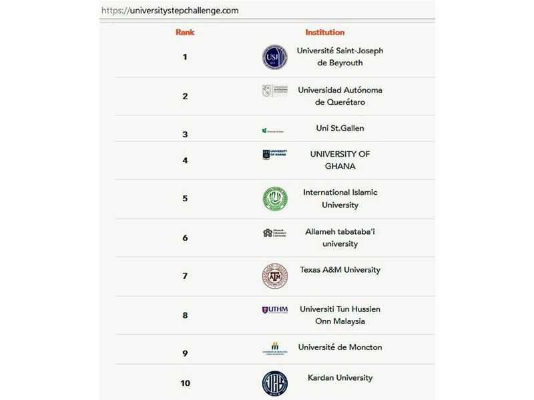
Task: Click Allameh Tabataba'i University logo
Action: (275, 233)
